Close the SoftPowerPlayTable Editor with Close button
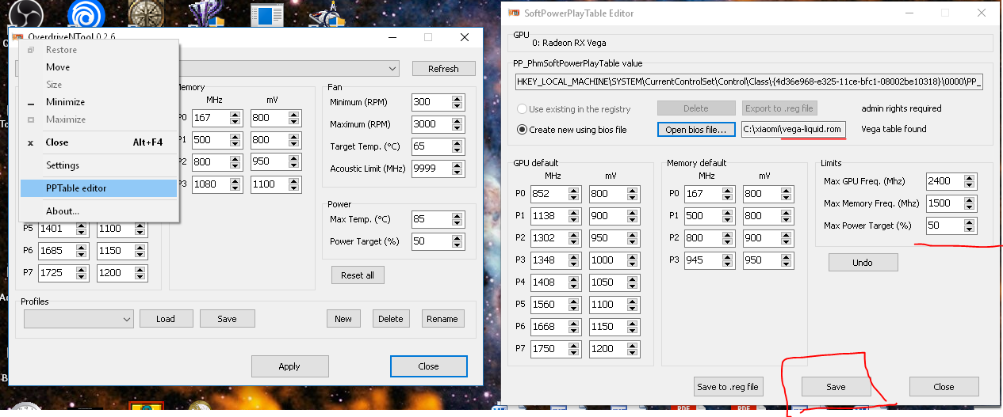The height and width of the screenshot is (417, 1003). pyautogui.click(x=944, y=387)
